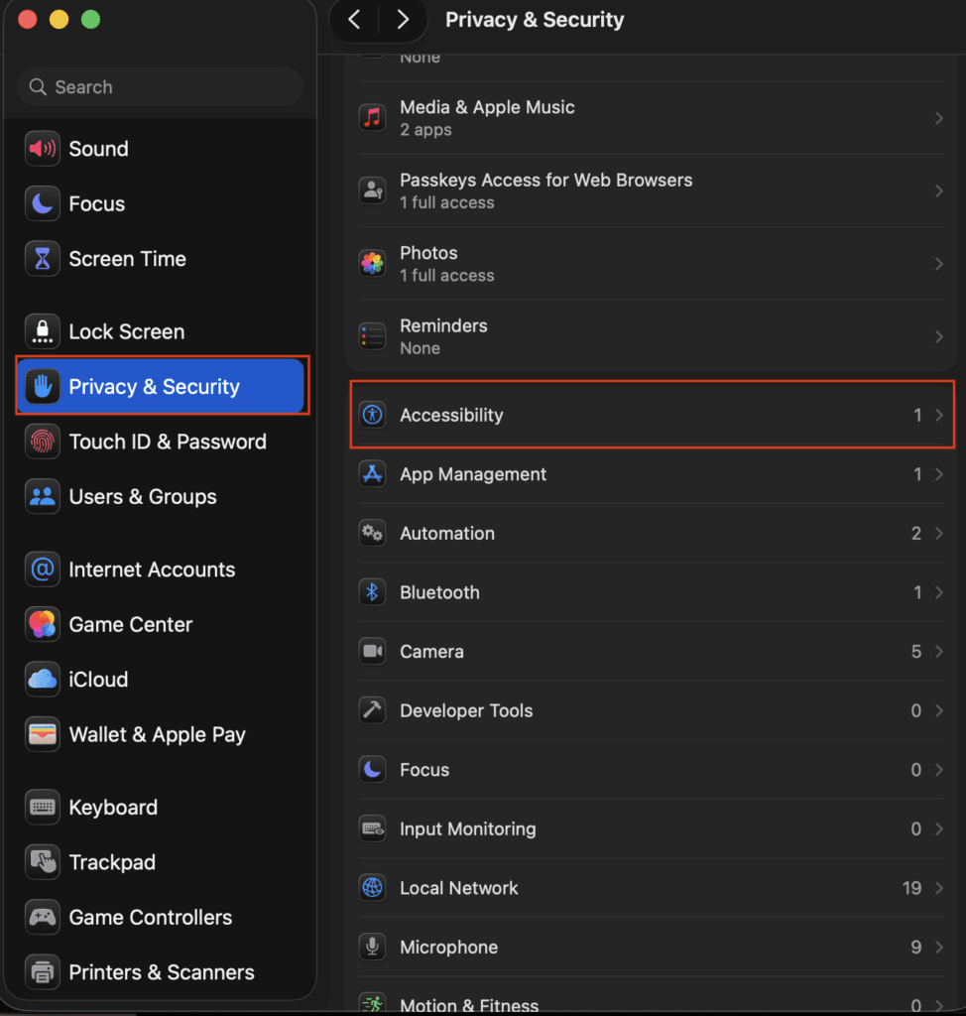Open Trackpad settings pane
The image size is (966, 1016).
[160, 862]
